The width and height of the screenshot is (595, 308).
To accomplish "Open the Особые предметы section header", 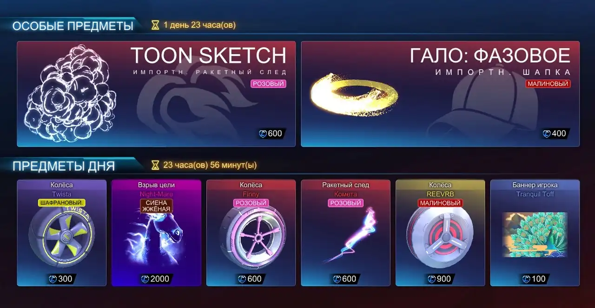I will pyautogui.click(x=73, y=26).
